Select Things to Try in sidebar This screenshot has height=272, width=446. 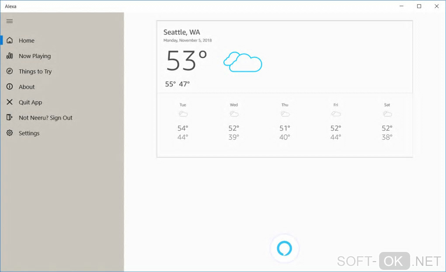(x=35, y=72)
